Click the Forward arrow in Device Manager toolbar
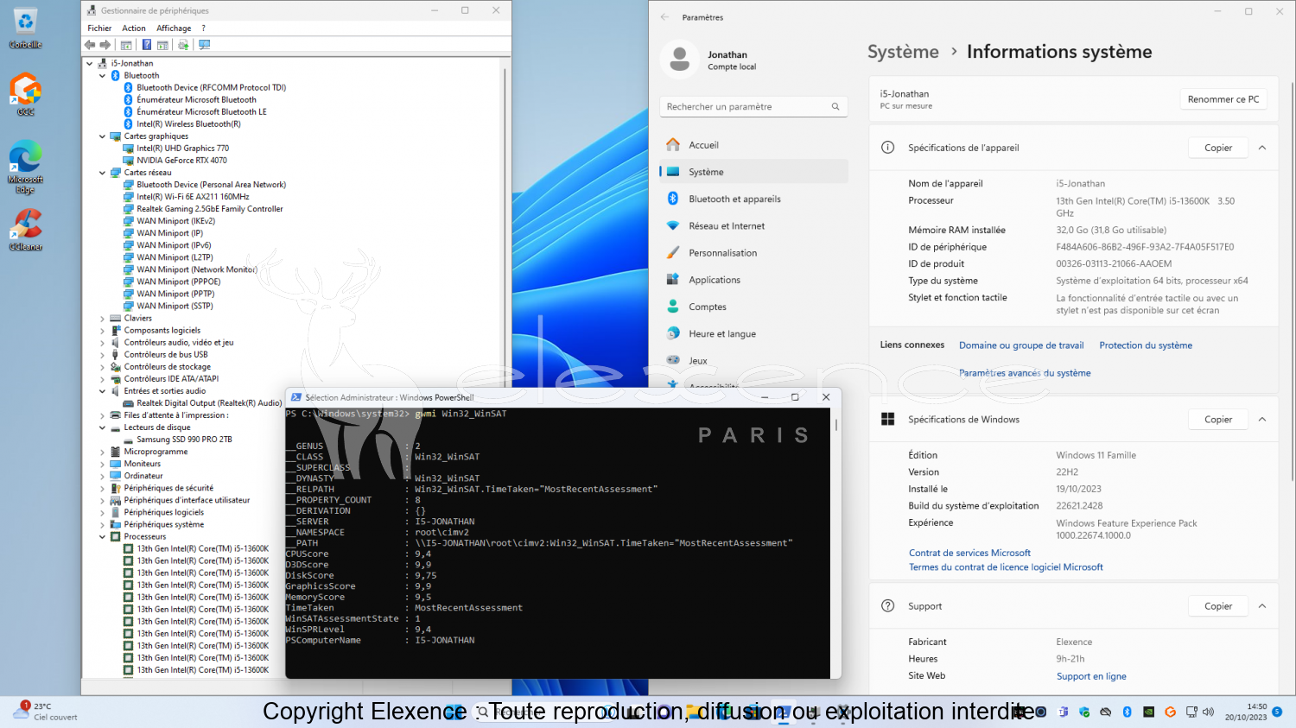The width and height of the screenshot is (1296, 728). point(105,45)
